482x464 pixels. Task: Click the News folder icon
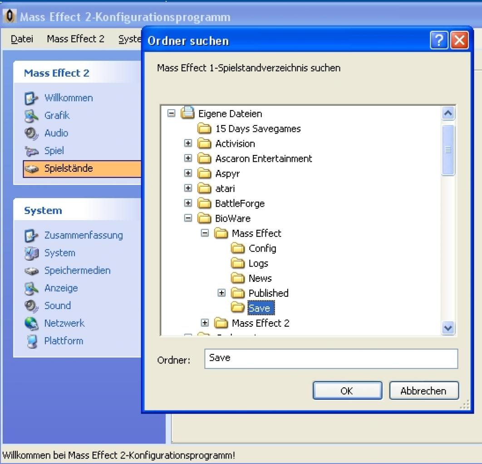tap(238, 278)
